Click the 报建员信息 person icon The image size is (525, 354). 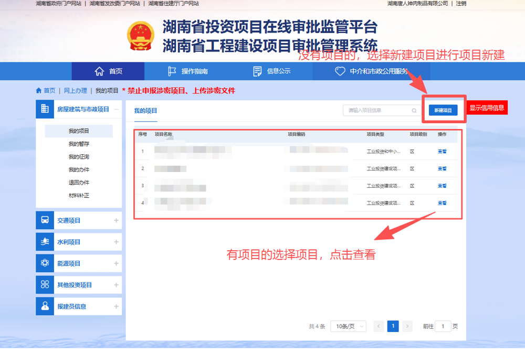tap(45, 306)
